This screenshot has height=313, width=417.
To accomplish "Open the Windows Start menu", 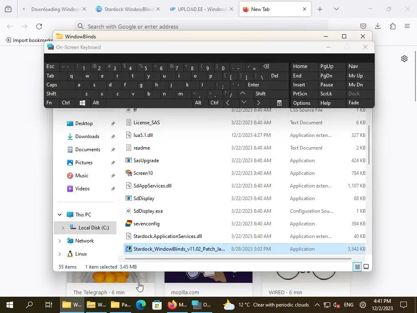I will (10, 305).
